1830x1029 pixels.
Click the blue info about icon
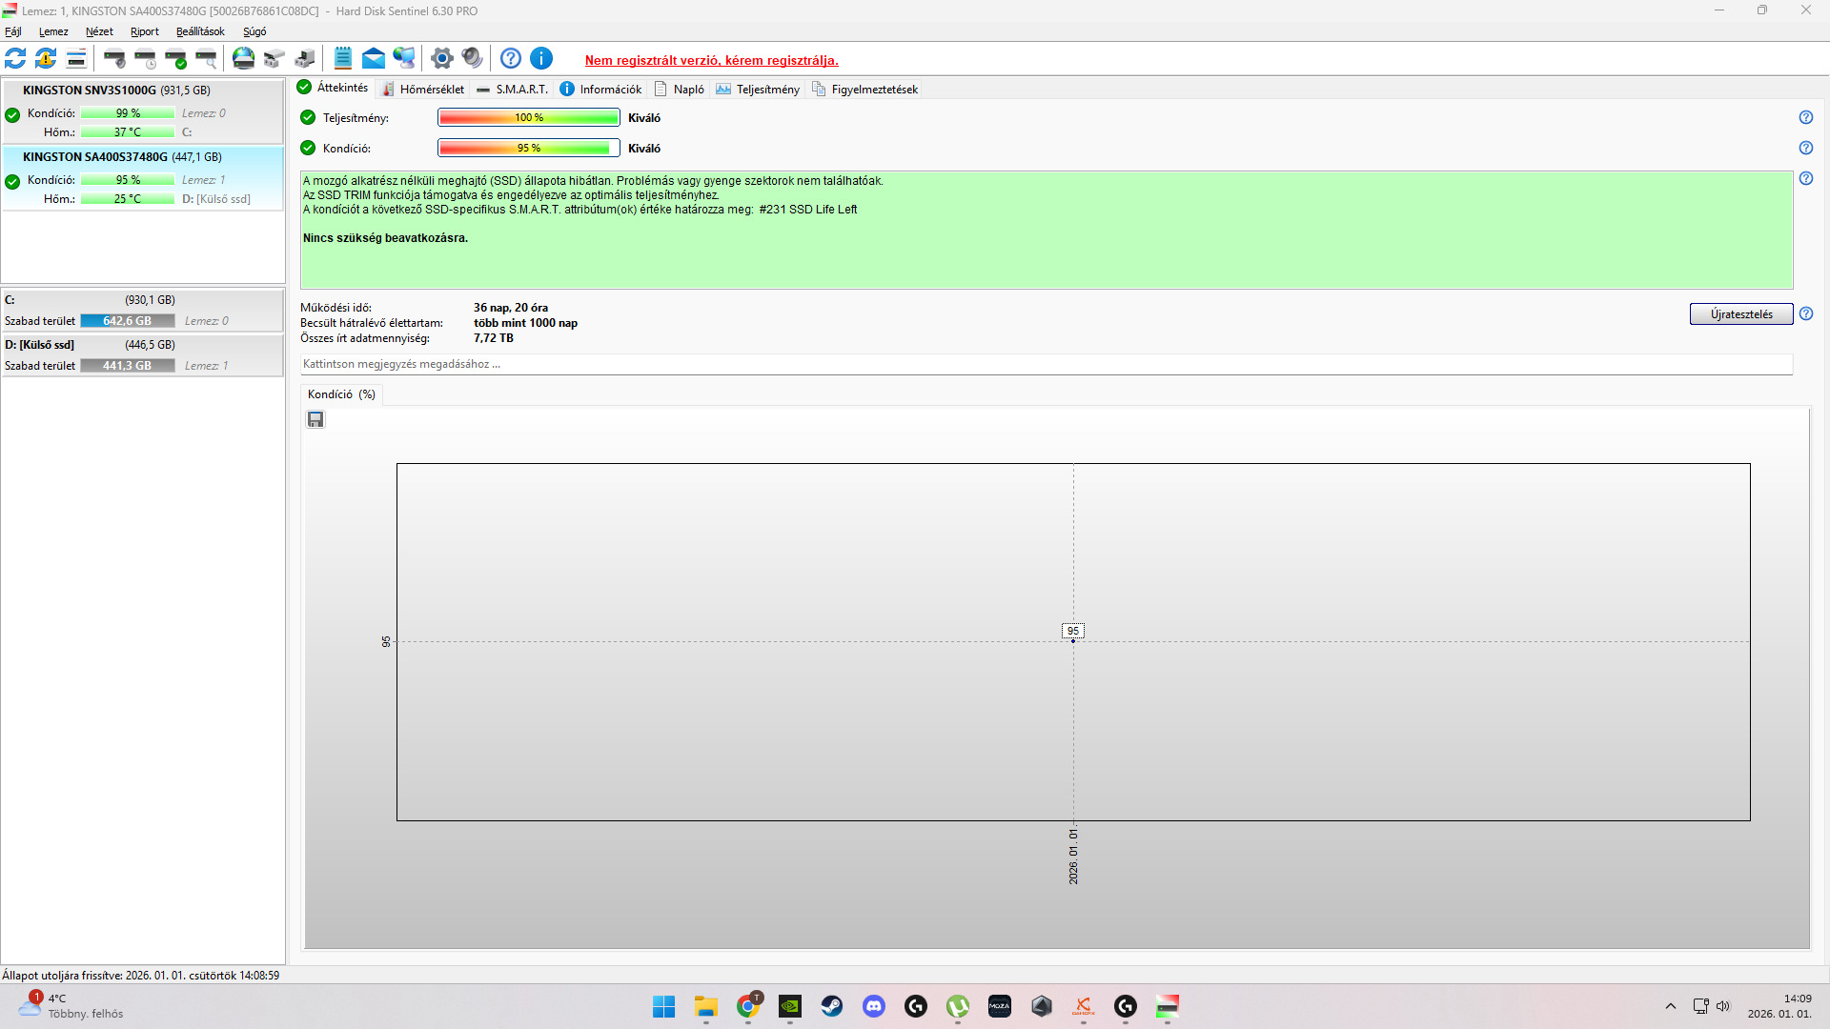click(x=541, y=59)
